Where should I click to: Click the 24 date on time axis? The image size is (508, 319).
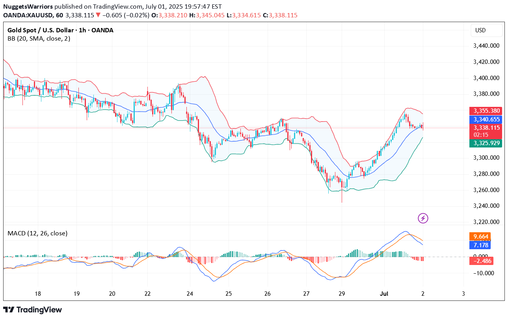pyautogui.click(x=190, y=294)
